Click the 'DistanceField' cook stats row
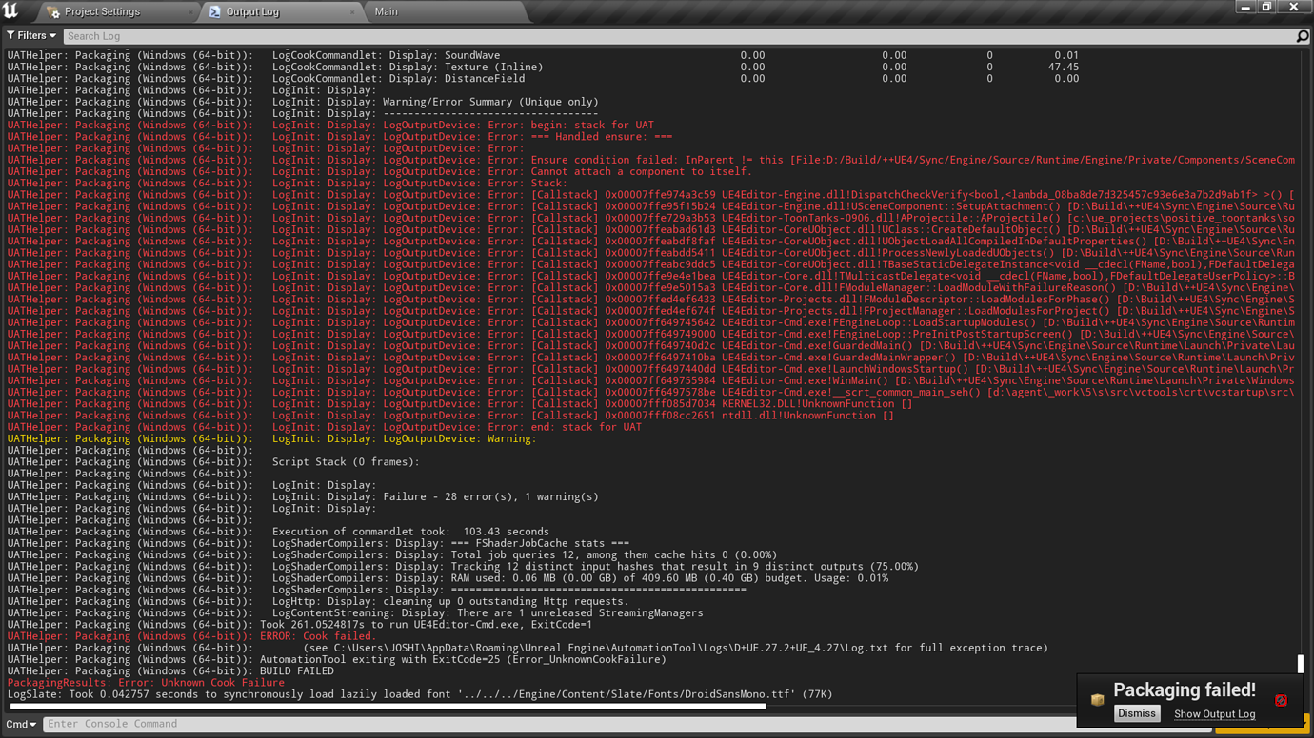This screenshot has height=738, width=1314. 543,78
